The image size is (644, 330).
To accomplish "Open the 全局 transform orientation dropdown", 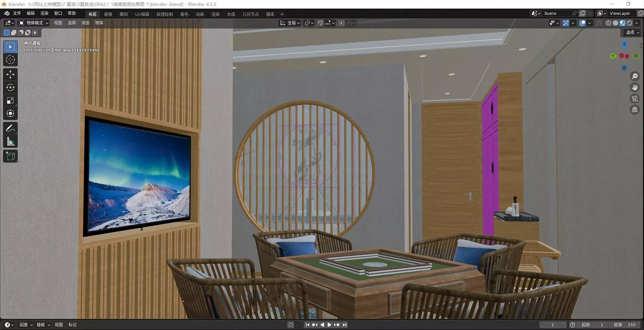I will [290, 23].
